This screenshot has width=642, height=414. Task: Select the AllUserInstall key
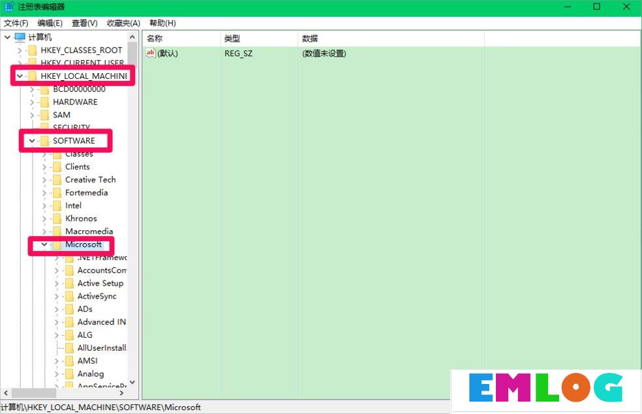click(102, 347)
